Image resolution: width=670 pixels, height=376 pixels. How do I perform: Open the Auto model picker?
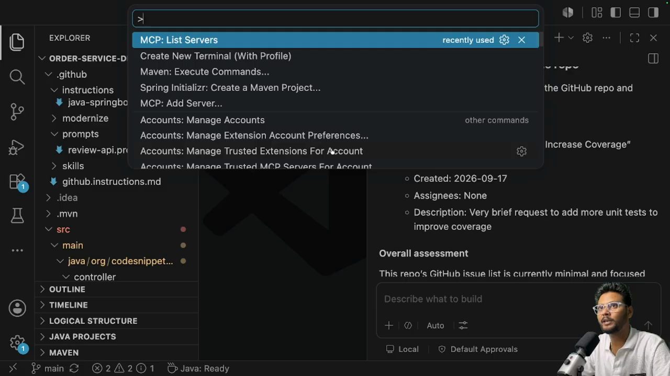tap(435, 325)
